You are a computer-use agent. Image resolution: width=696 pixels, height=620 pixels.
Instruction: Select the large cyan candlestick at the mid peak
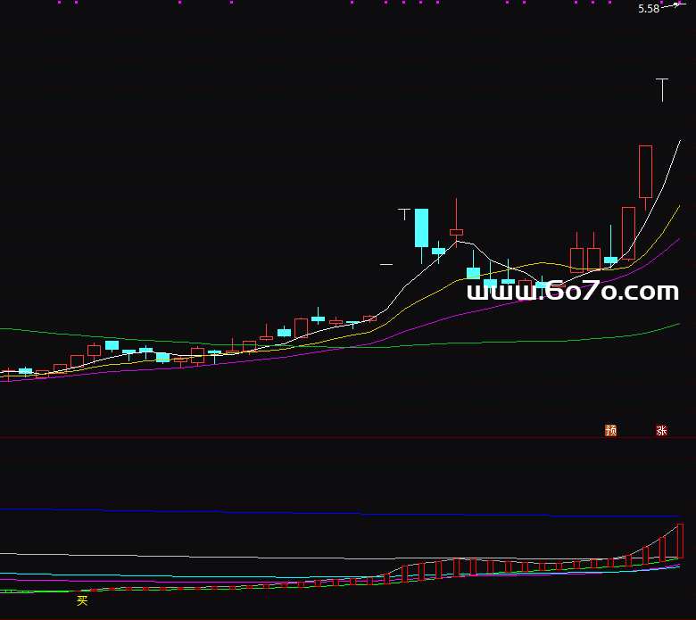[421, 228]
